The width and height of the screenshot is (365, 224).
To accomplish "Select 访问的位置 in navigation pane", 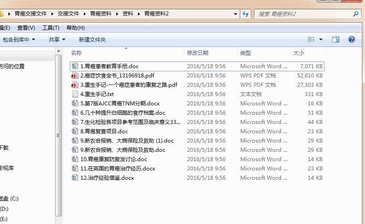I will 12,66.
